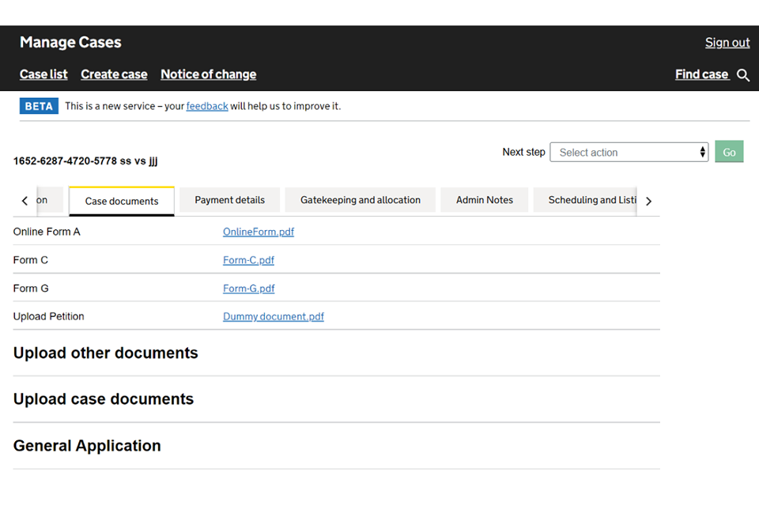Image resolution: width=759 pixels, height=506 pixels.
Task: Open Gatekeeping and allocation tab
Action: click(x=360, y=200)
